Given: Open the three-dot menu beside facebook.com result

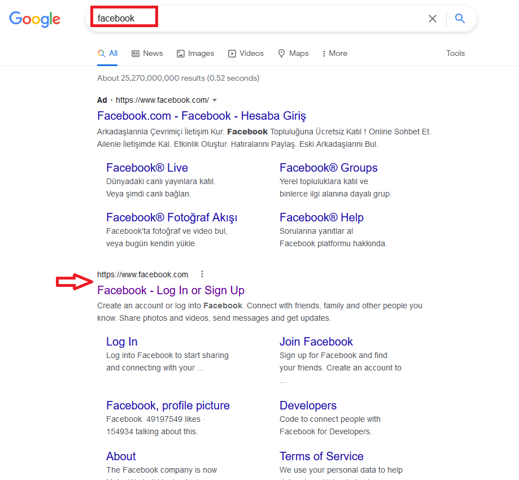Looking at the screenshot, I should (202, 274).
